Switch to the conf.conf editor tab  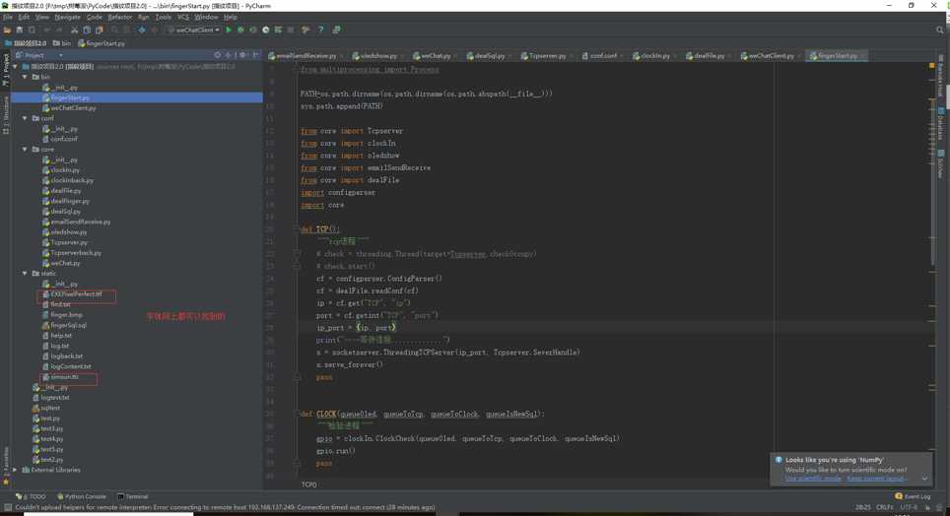[603, 56]
